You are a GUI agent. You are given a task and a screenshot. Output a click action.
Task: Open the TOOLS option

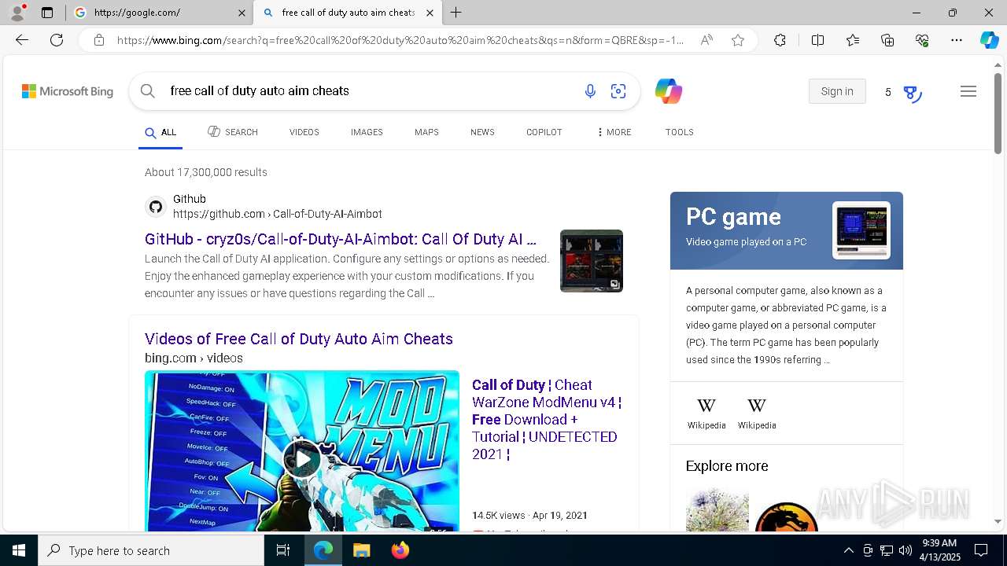(679, 132)
